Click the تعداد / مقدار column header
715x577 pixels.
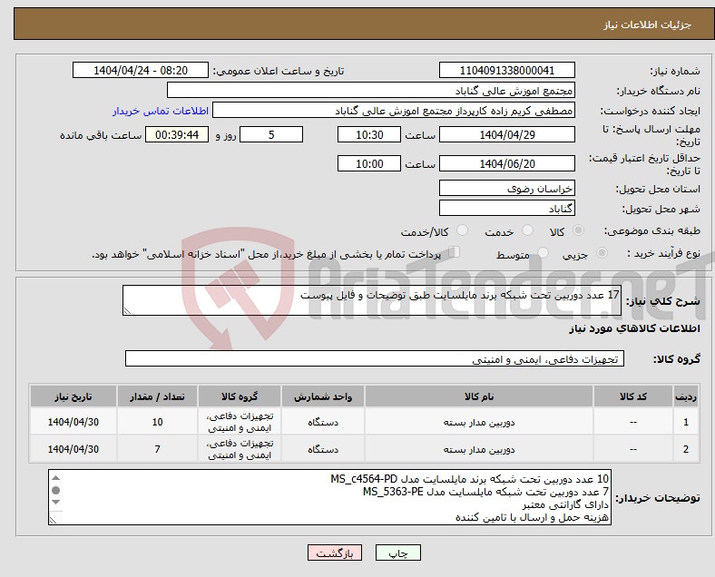point(157,396)
